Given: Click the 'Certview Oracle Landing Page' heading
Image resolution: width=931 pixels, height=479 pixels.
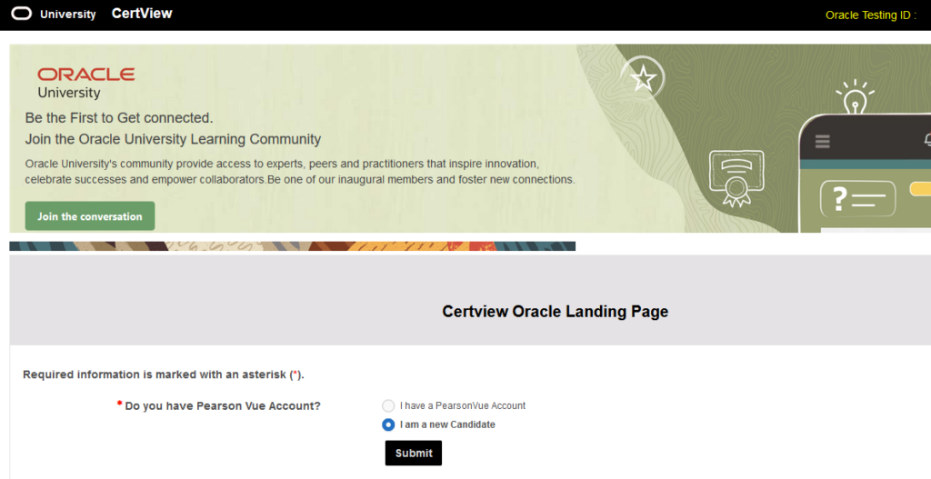Looking at the screenshot, I should [x=555, y=312].
